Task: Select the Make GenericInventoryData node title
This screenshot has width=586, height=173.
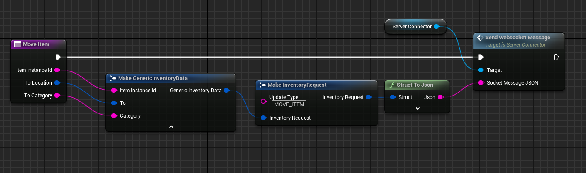Action: click(153, 78)
